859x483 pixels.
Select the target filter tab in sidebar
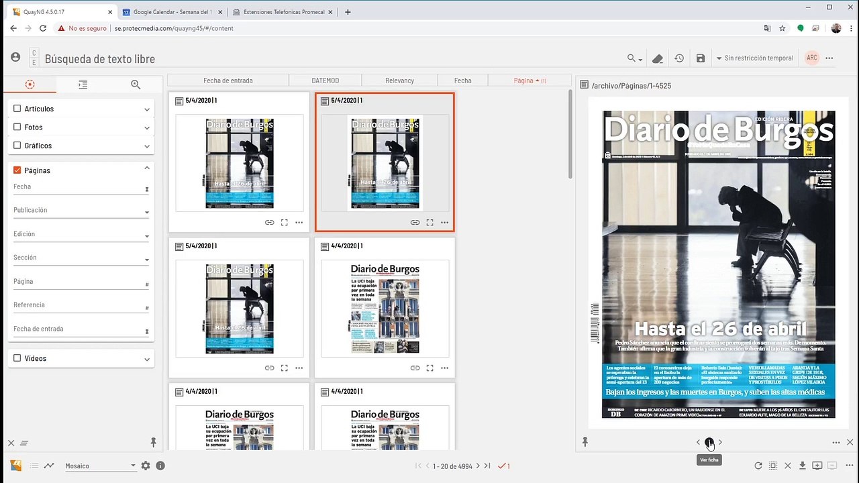[30, 85]
